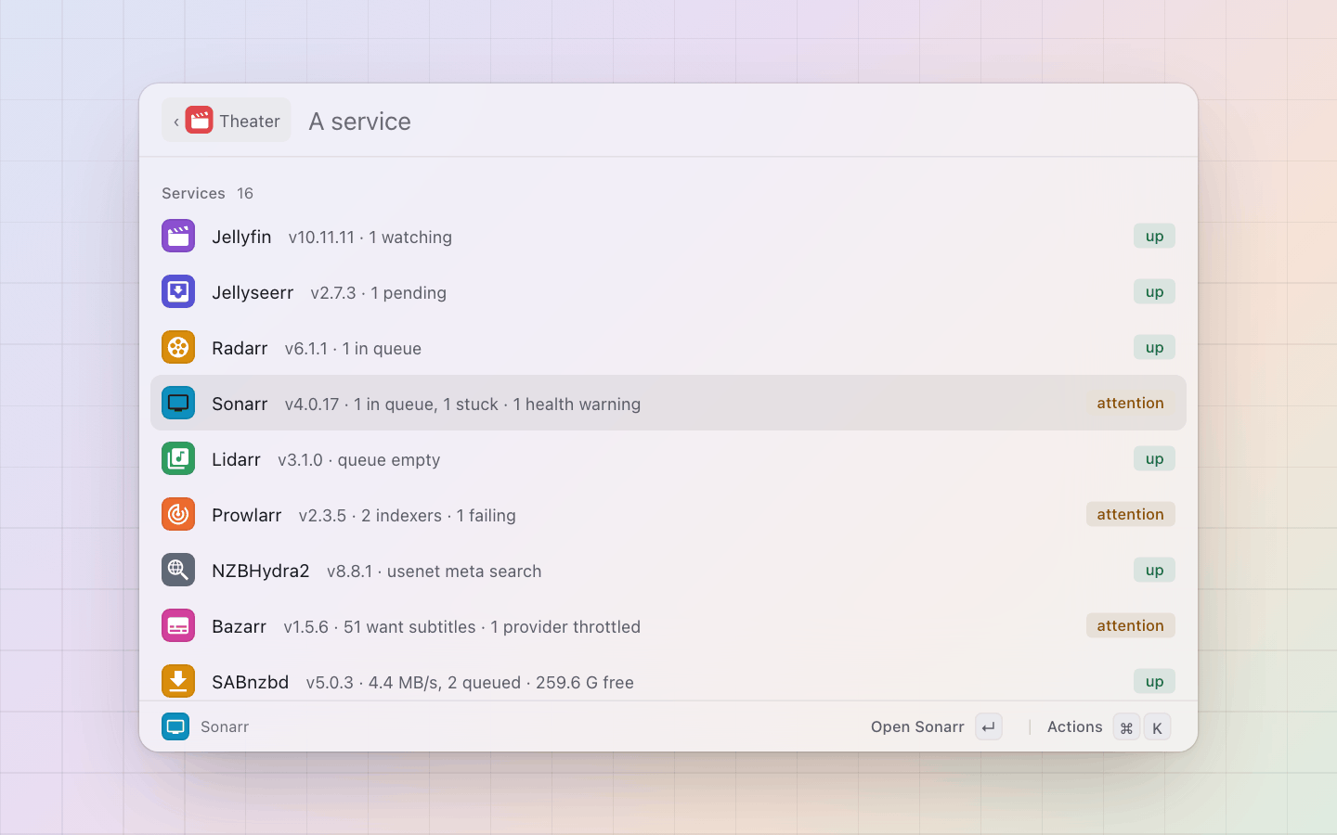Click the Prowlarr "attention" status badge

tap(1131, 514)
